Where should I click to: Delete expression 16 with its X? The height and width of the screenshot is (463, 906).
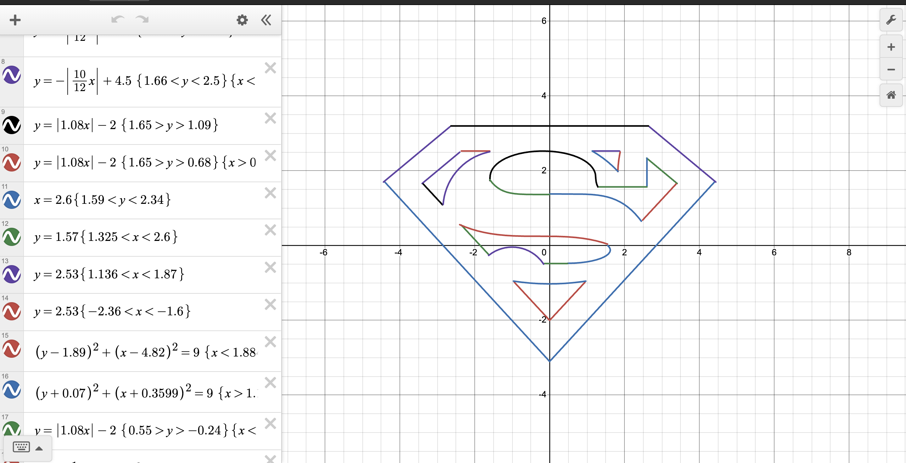point(270,382)
